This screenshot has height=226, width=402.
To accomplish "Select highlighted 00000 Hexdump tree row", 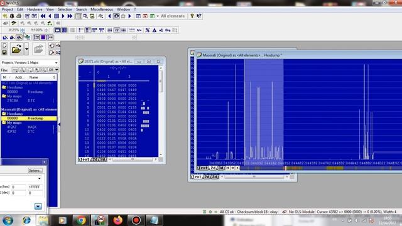I will point(29,119).
